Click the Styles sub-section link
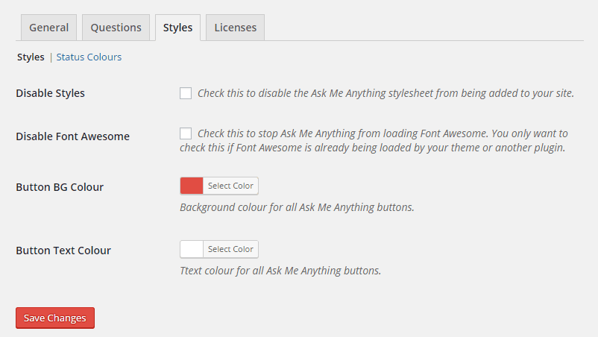This screenshot has width=598, height=337. 31,57
